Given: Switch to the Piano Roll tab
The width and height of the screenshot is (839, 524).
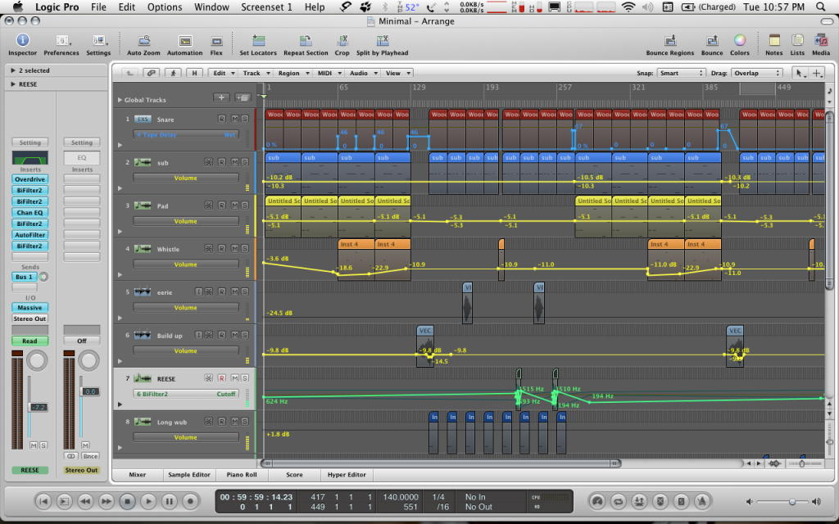Looking at the screenshot, I should (x=242, y=475).
